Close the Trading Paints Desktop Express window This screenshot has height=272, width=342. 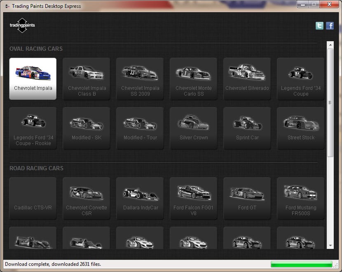point(329,4)
